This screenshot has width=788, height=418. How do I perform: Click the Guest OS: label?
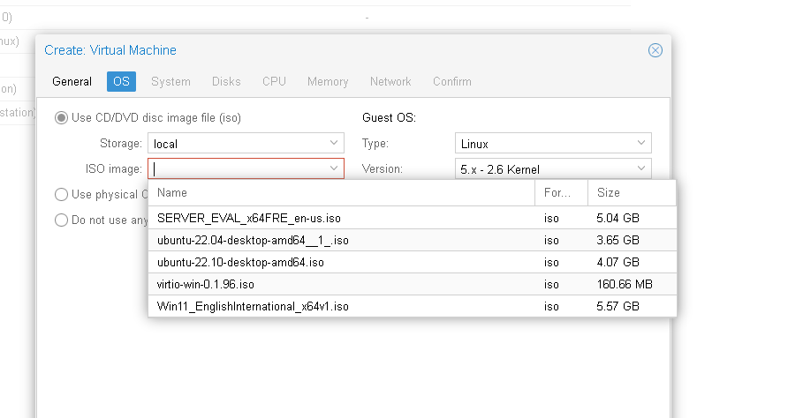click(x=389, y=118)
